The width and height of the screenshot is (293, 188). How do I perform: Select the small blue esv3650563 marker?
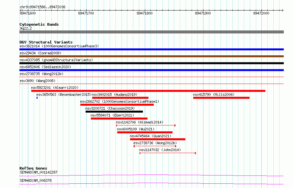37,98
